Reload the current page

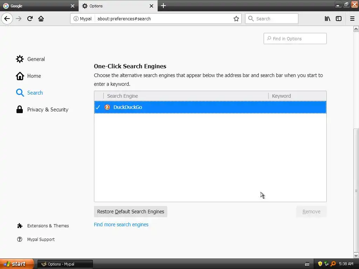point(30,19)
